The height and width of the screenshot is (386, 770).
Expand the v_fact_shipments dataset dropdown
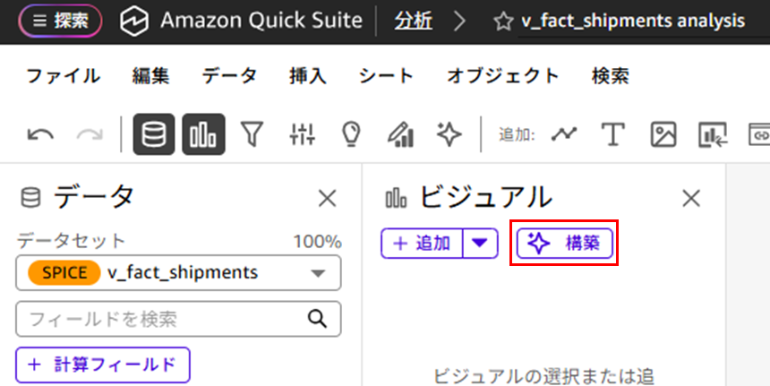318,273
